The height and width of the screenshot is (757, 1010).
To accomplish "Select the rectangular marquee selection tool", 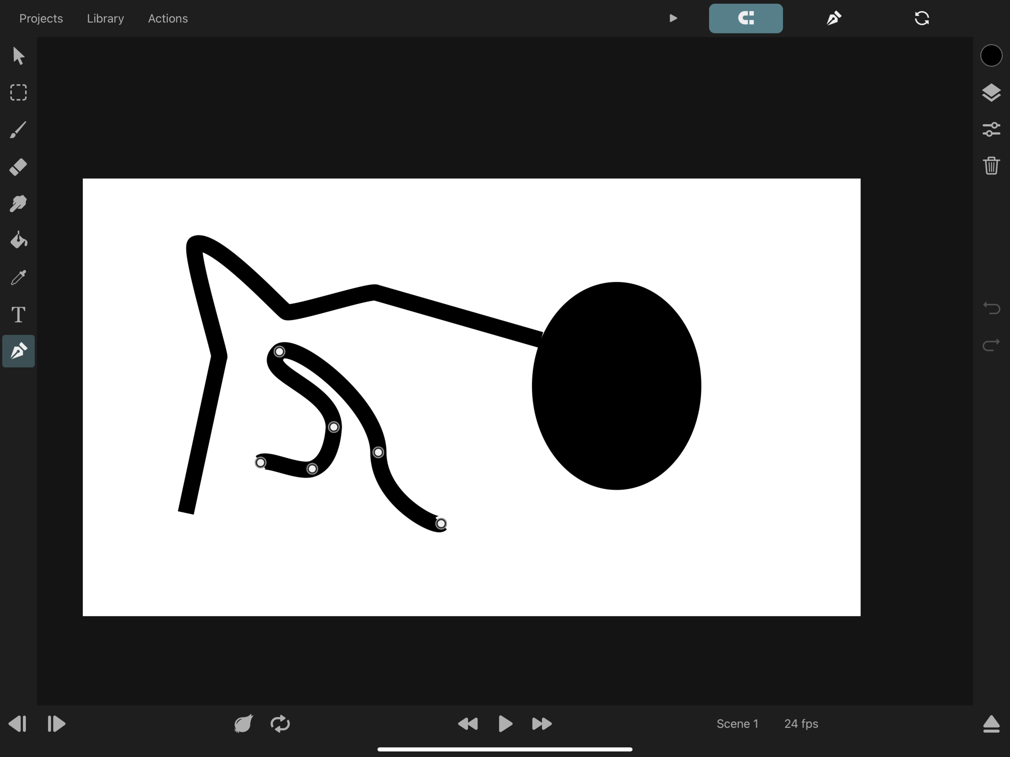I will [18, 93].
